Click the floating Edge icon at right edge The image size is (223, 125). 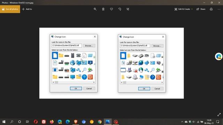click(219, 57)
